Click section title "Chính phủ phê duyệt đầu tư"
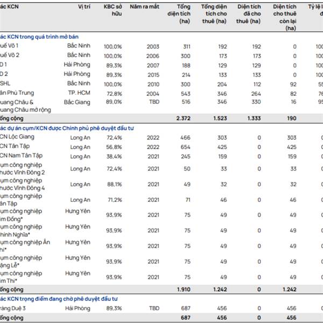Viewport: 323px width, 323px height. point(98,128)
